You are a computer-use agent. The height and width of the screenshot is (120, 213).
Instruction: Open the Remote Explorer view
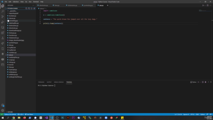[x=3, y=27]
